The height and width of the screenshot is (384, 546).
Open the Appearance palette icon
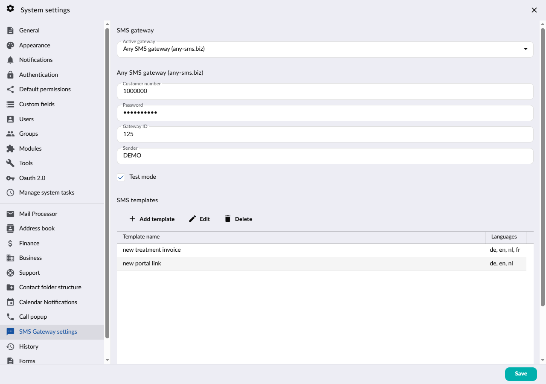click(10, 45)
